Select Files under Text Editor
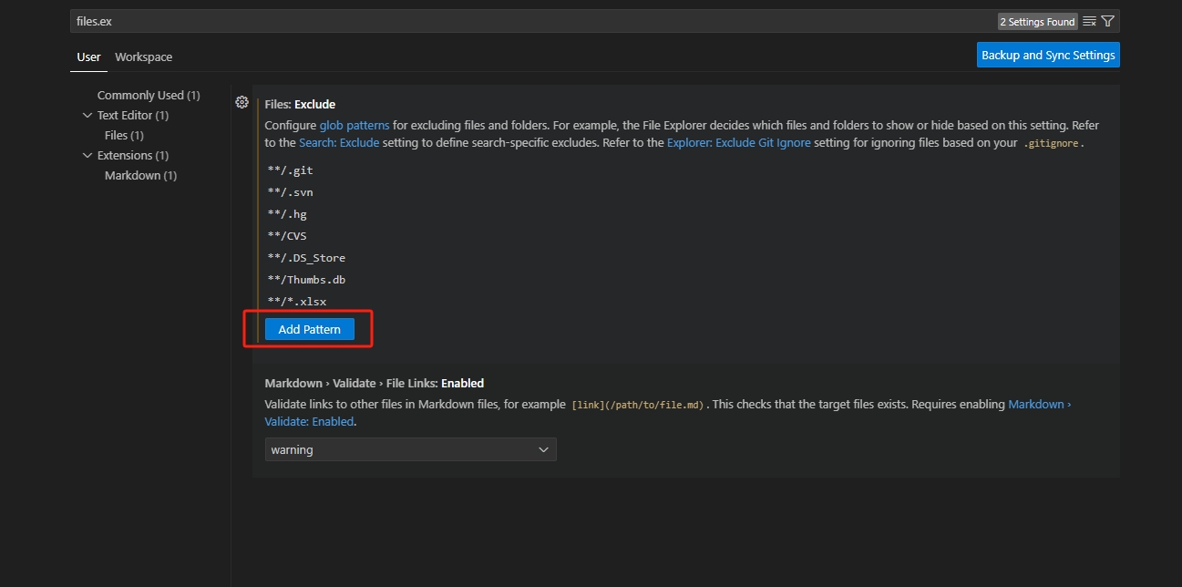1182x587 pixels. (x=116, y=136)
